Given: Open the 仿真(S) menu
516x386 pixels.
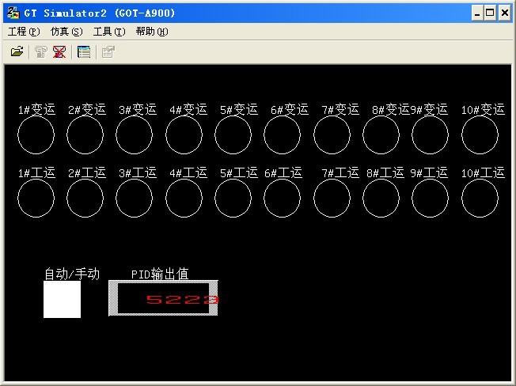Looking at the screenshot, I should (66, 32).
